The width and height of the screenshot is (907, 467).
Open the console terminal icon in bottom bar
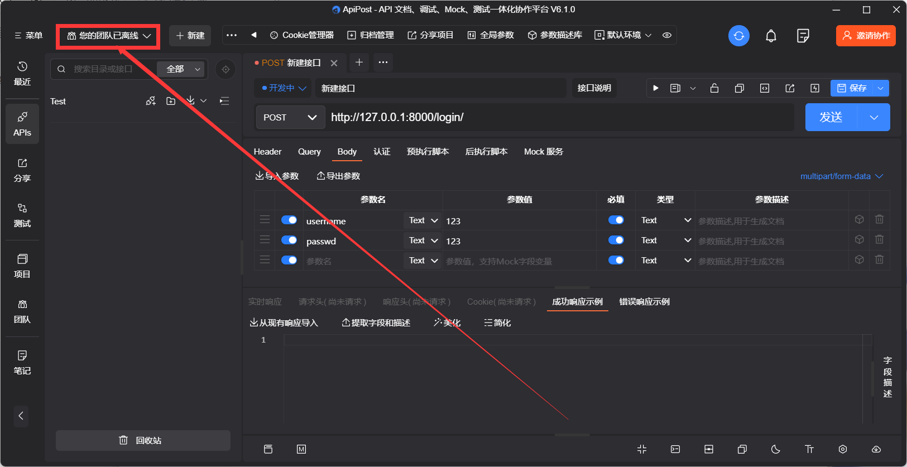[x=675, y=449]
